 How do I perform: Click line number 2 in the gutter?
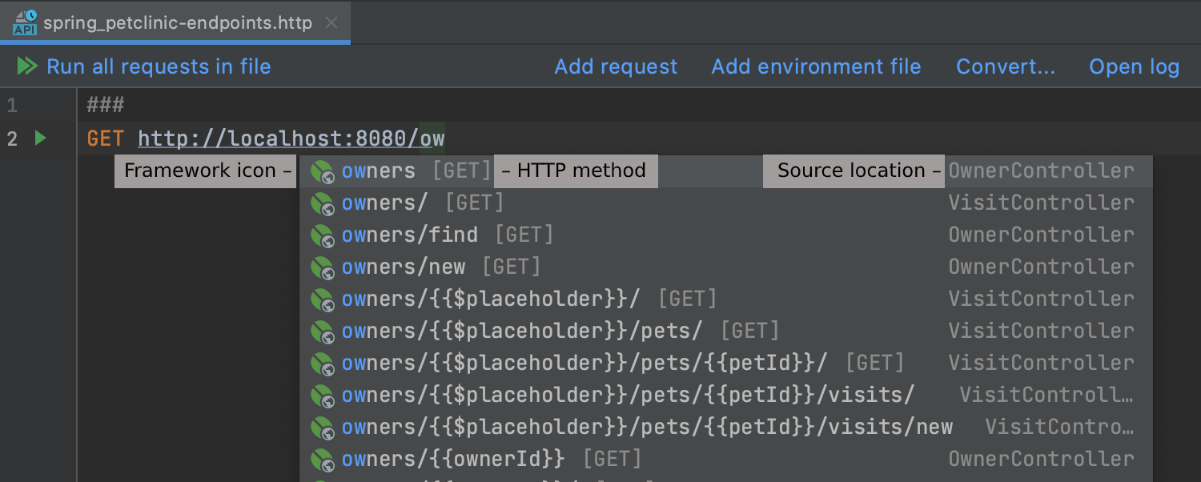click(x=12, y=139)
